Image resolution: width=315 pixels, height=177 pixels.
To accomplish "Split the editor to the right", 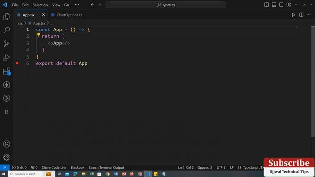I will 301,15.
